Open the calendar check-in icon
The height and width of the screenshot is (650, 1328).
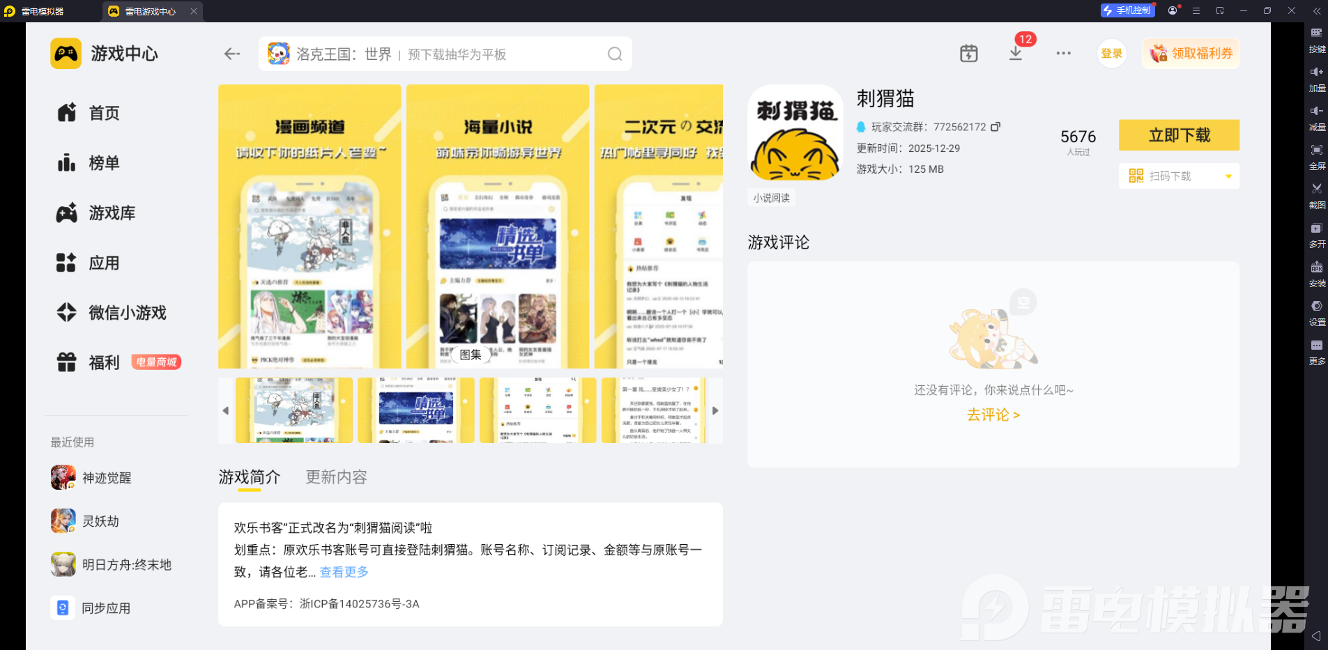[969, 53]
